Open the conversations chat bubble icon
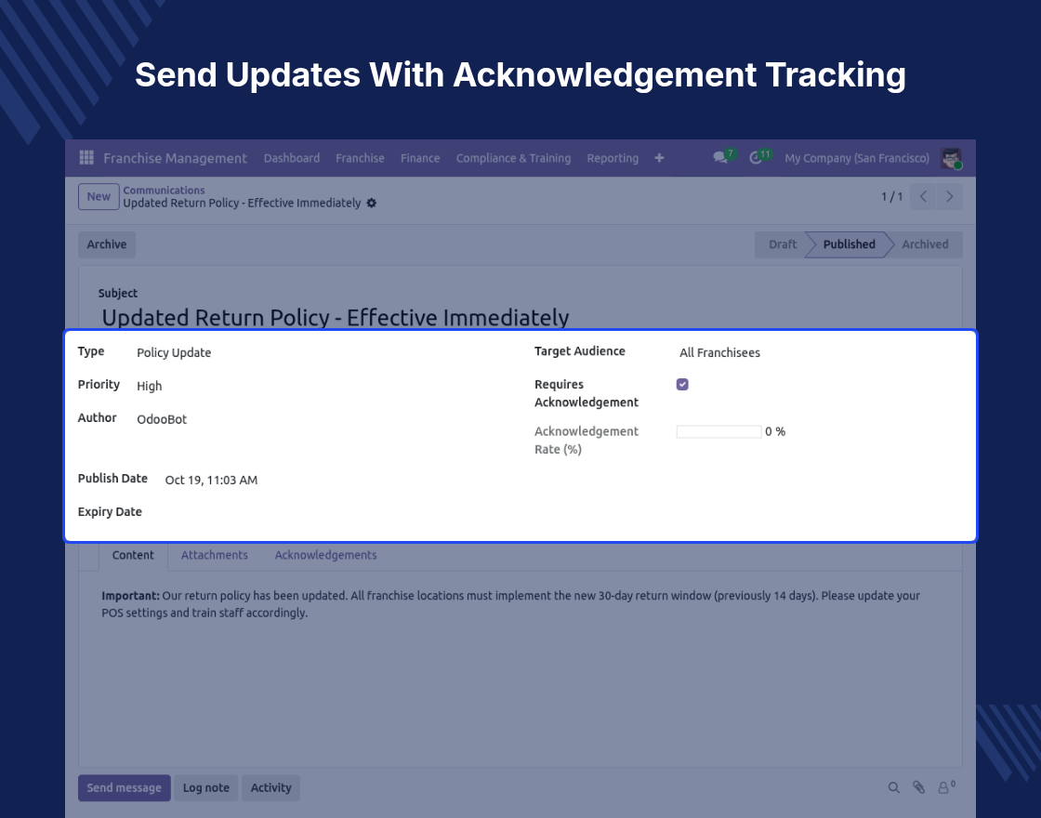This screenshot has width=1041, height=818. tap(720, 158)
